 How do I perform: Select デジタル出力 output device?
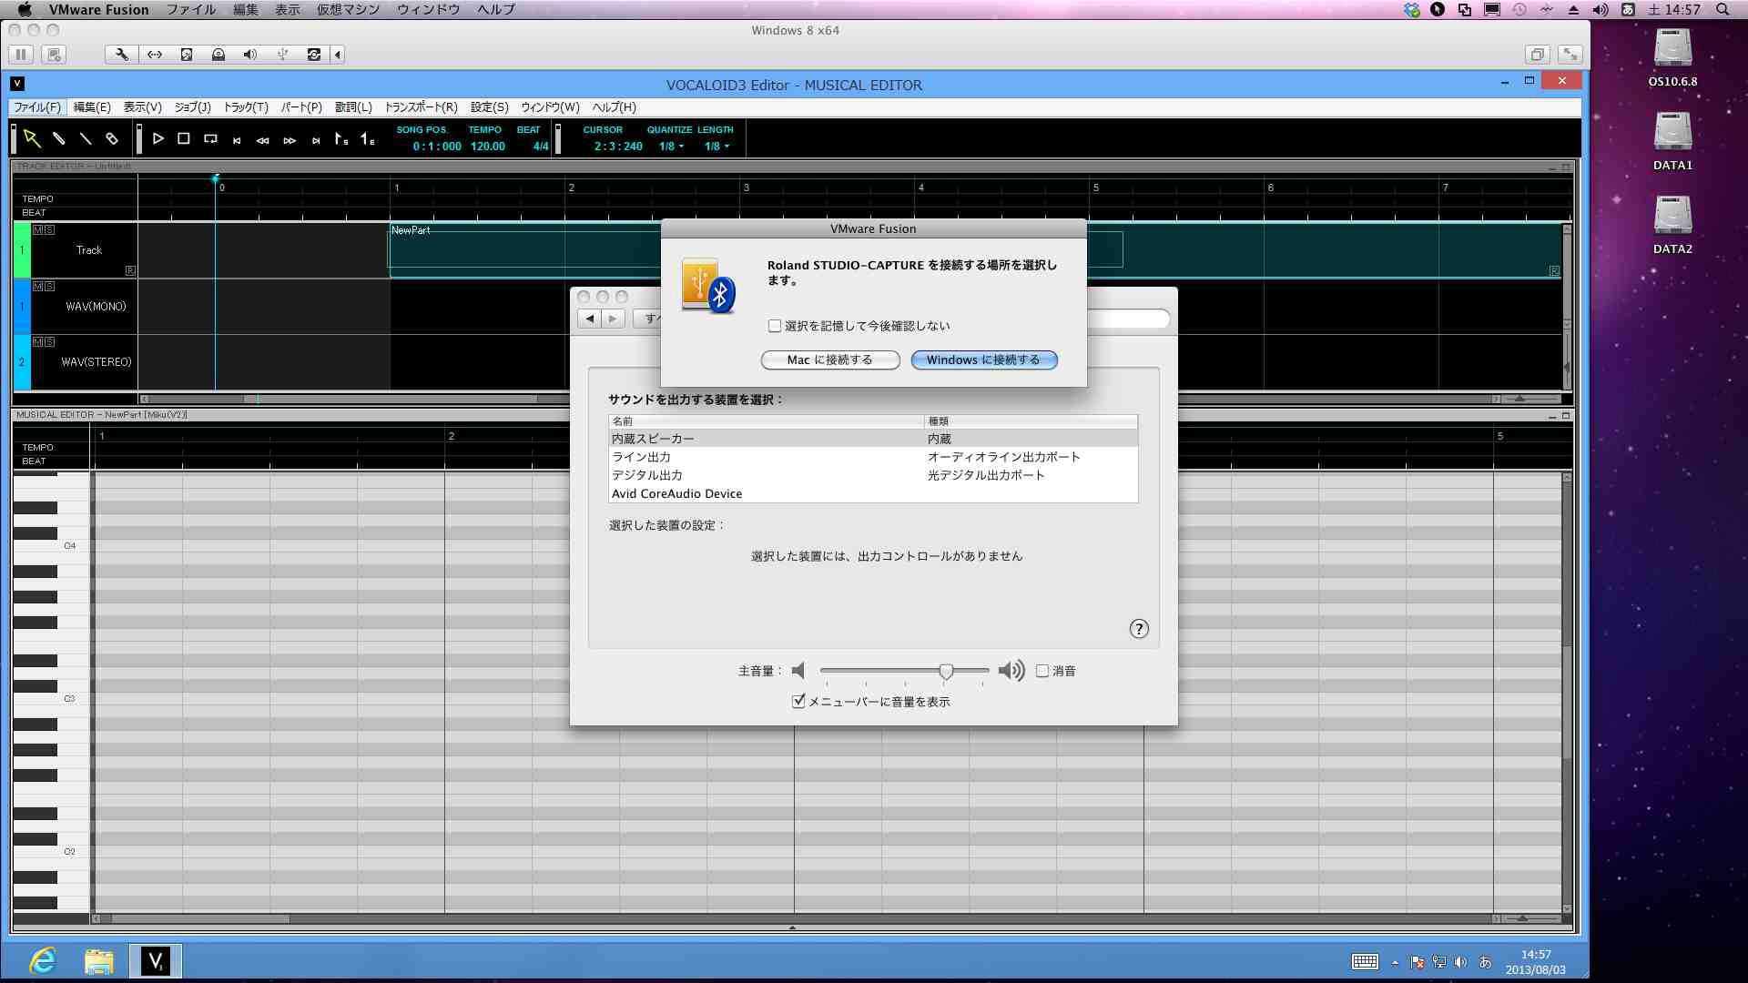coord(873,475)
